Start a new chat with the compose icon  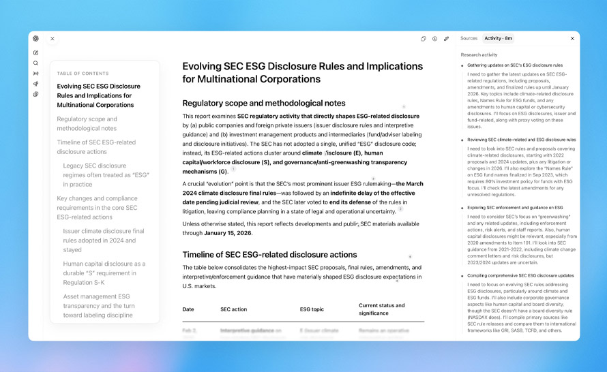point(35,52)
